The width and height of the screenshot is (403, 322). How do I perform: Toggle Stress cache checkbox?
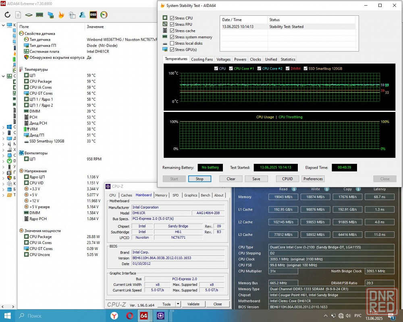(x=172, y=31)
